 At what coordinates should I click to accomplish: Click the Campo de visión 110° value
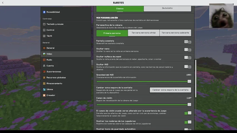(189, 98)
